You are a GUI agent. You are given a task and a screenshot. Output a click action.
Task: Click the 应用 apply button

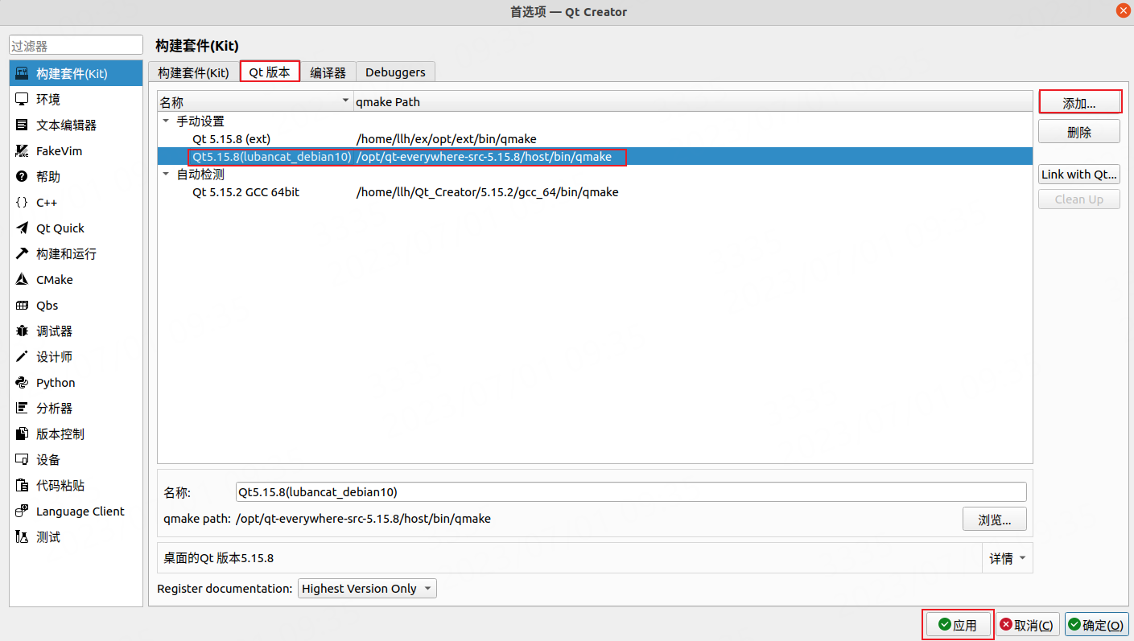point(958,625)
